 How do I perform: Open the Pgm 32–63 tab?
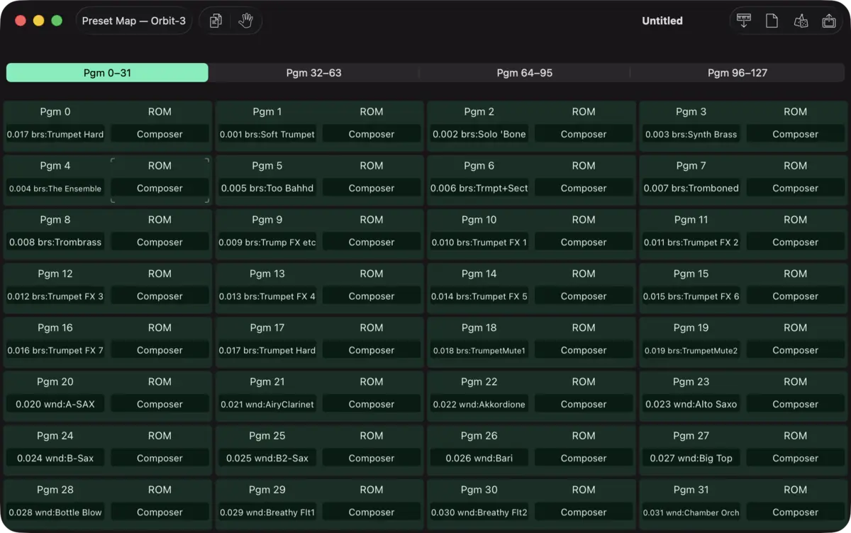[x=313, y=72]
